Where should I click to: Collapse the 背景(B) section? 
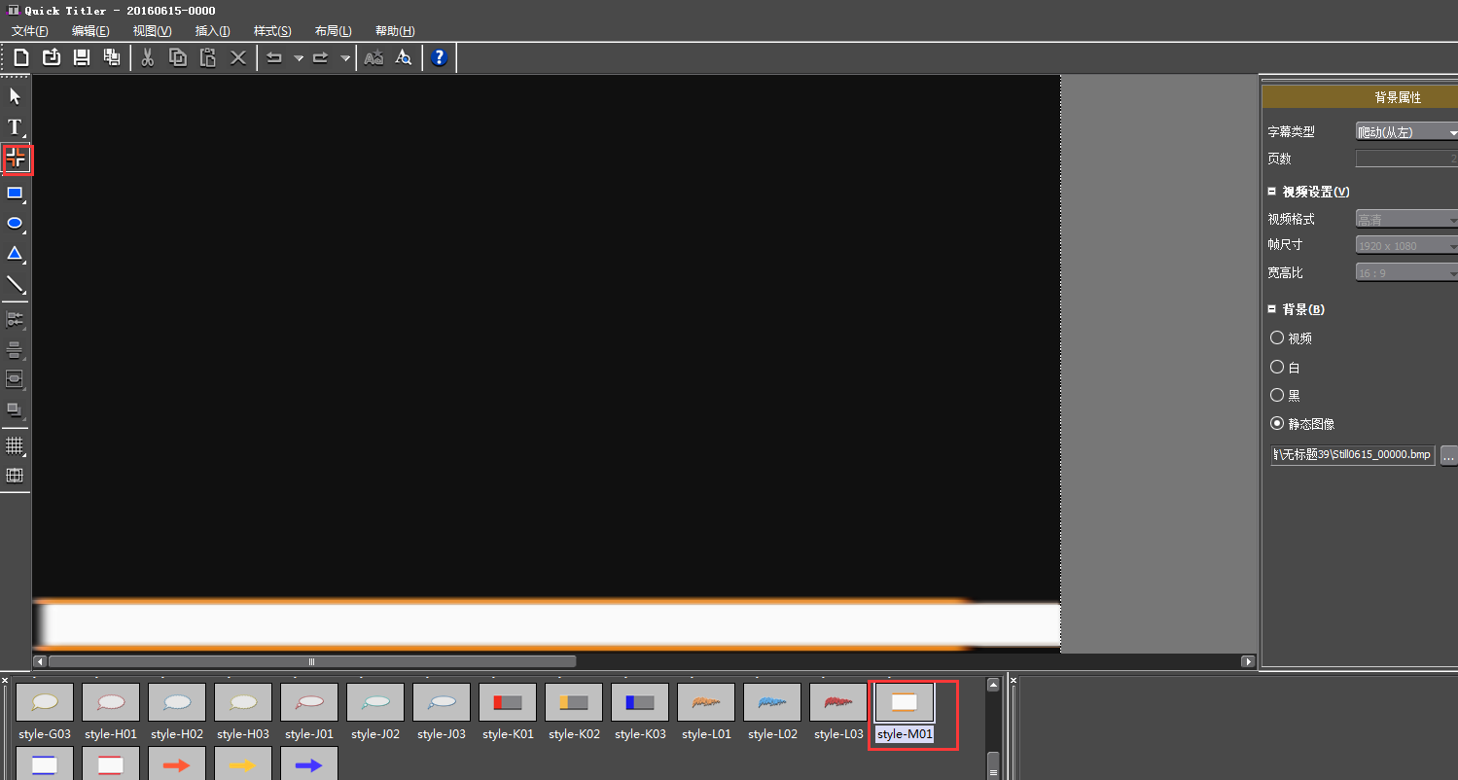[1272, 309]
